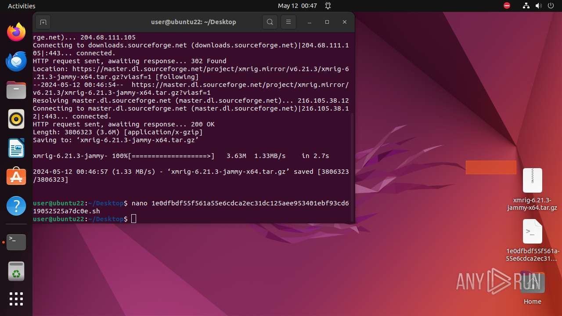Show Applications grid

click(16, 299)
